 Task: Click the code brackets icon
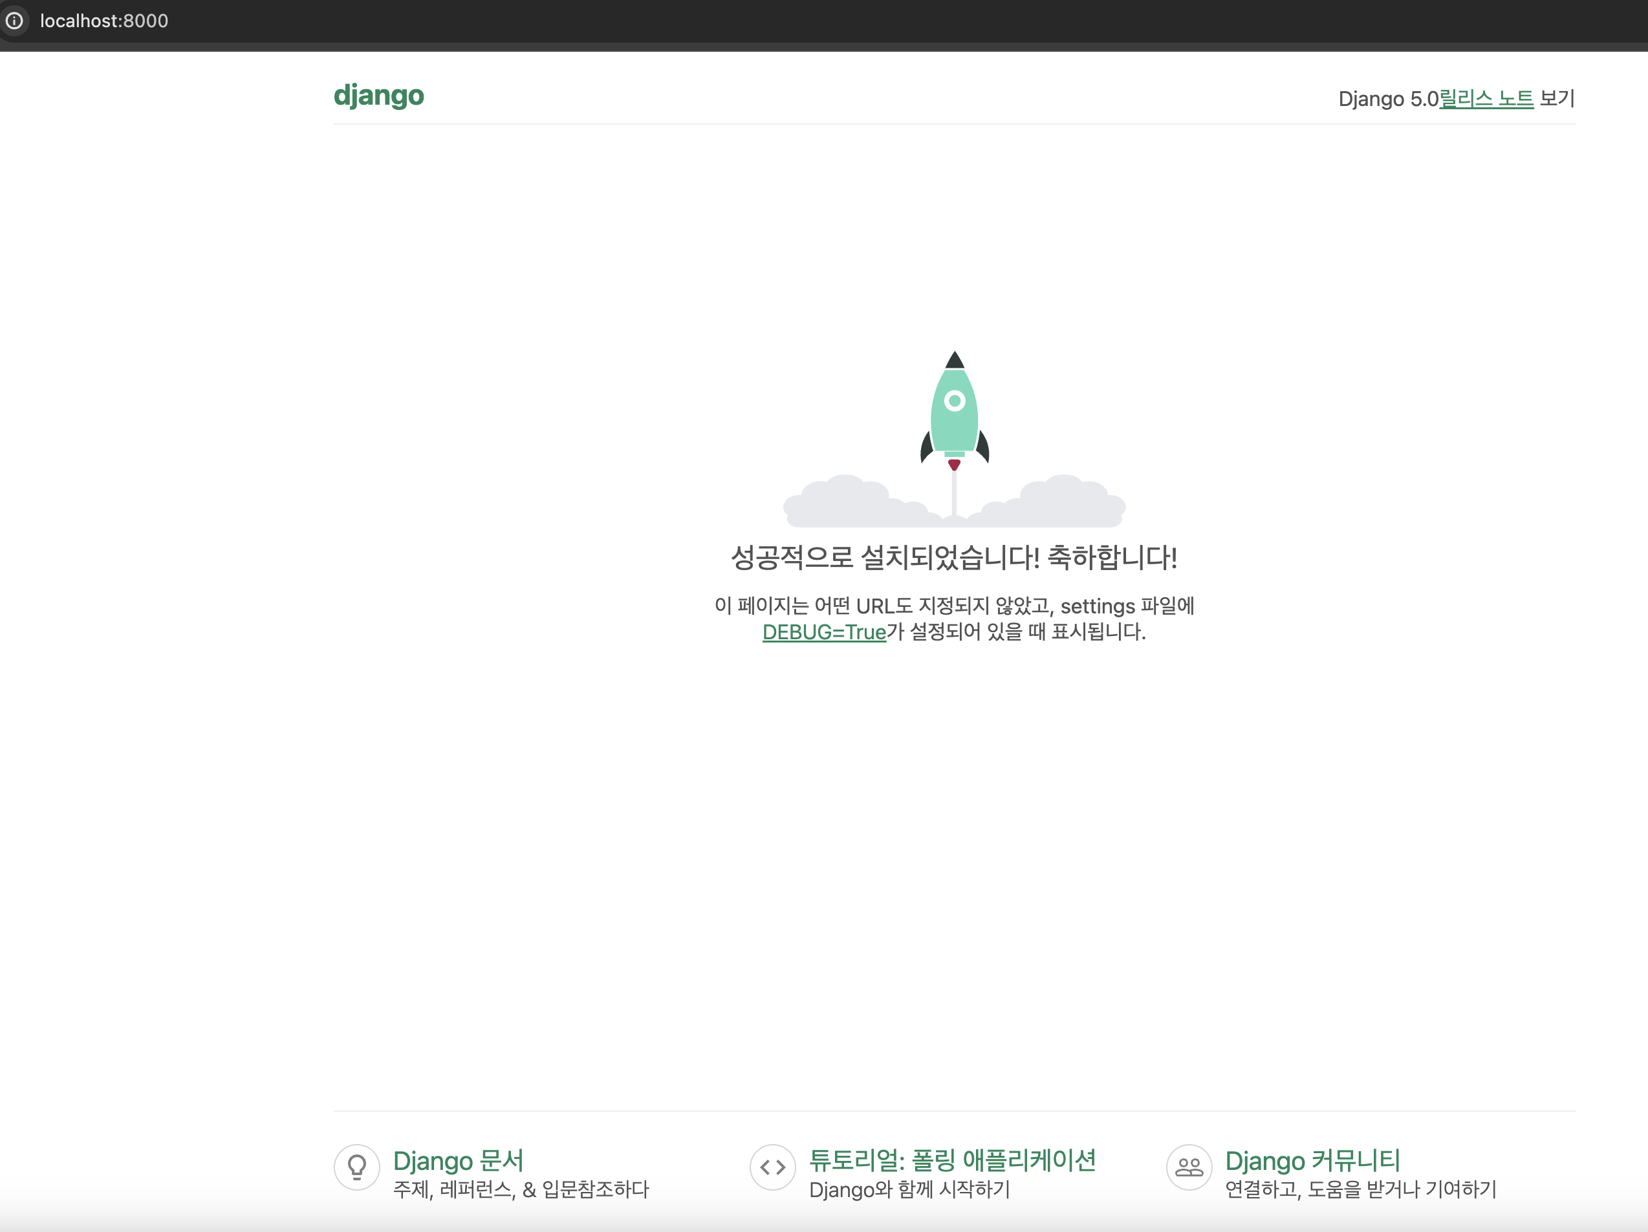click(773, 1167)
